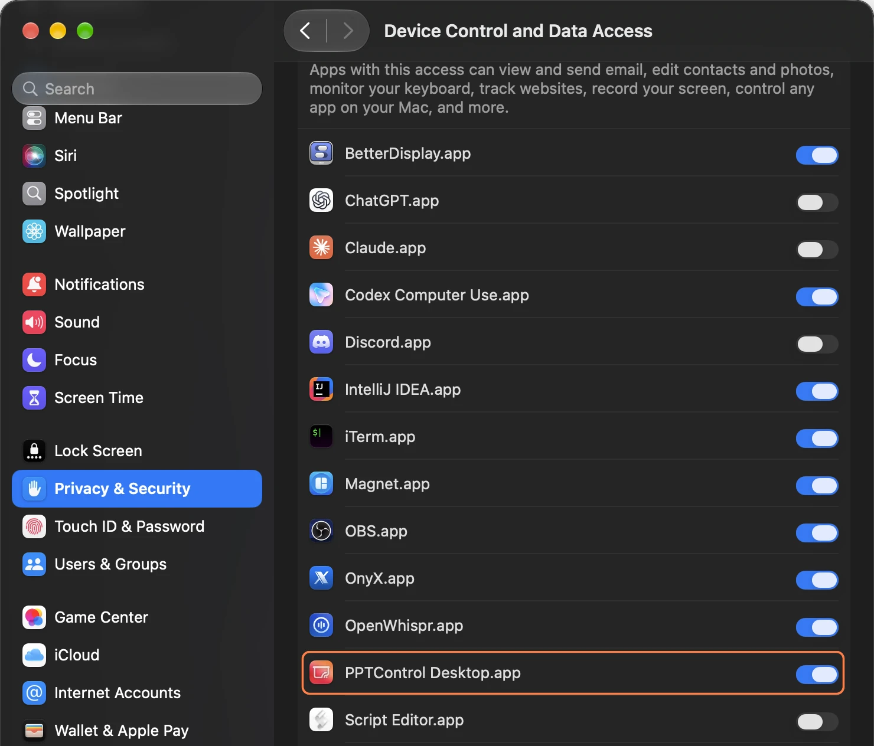
Task: Click the BetterDisplay.app icon
Action: pos(321,153)
